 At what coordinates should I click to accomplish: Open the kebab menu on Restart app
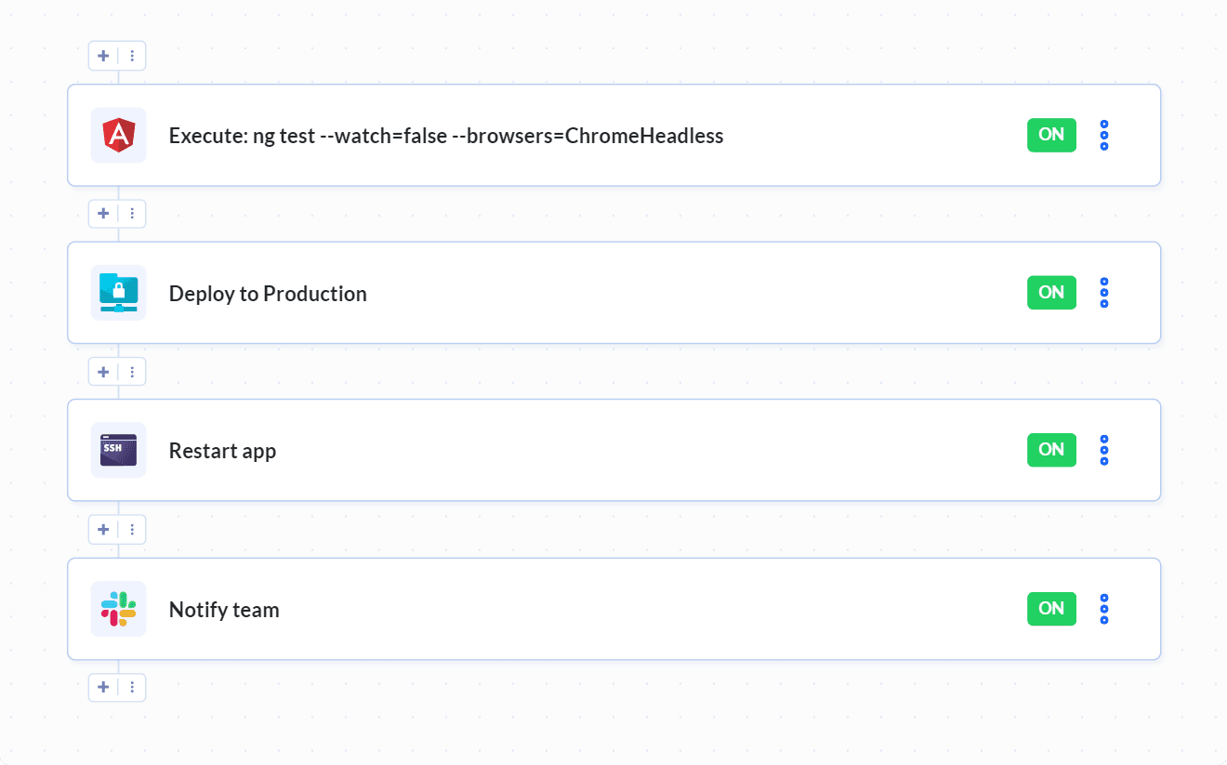coord(1103,450)
